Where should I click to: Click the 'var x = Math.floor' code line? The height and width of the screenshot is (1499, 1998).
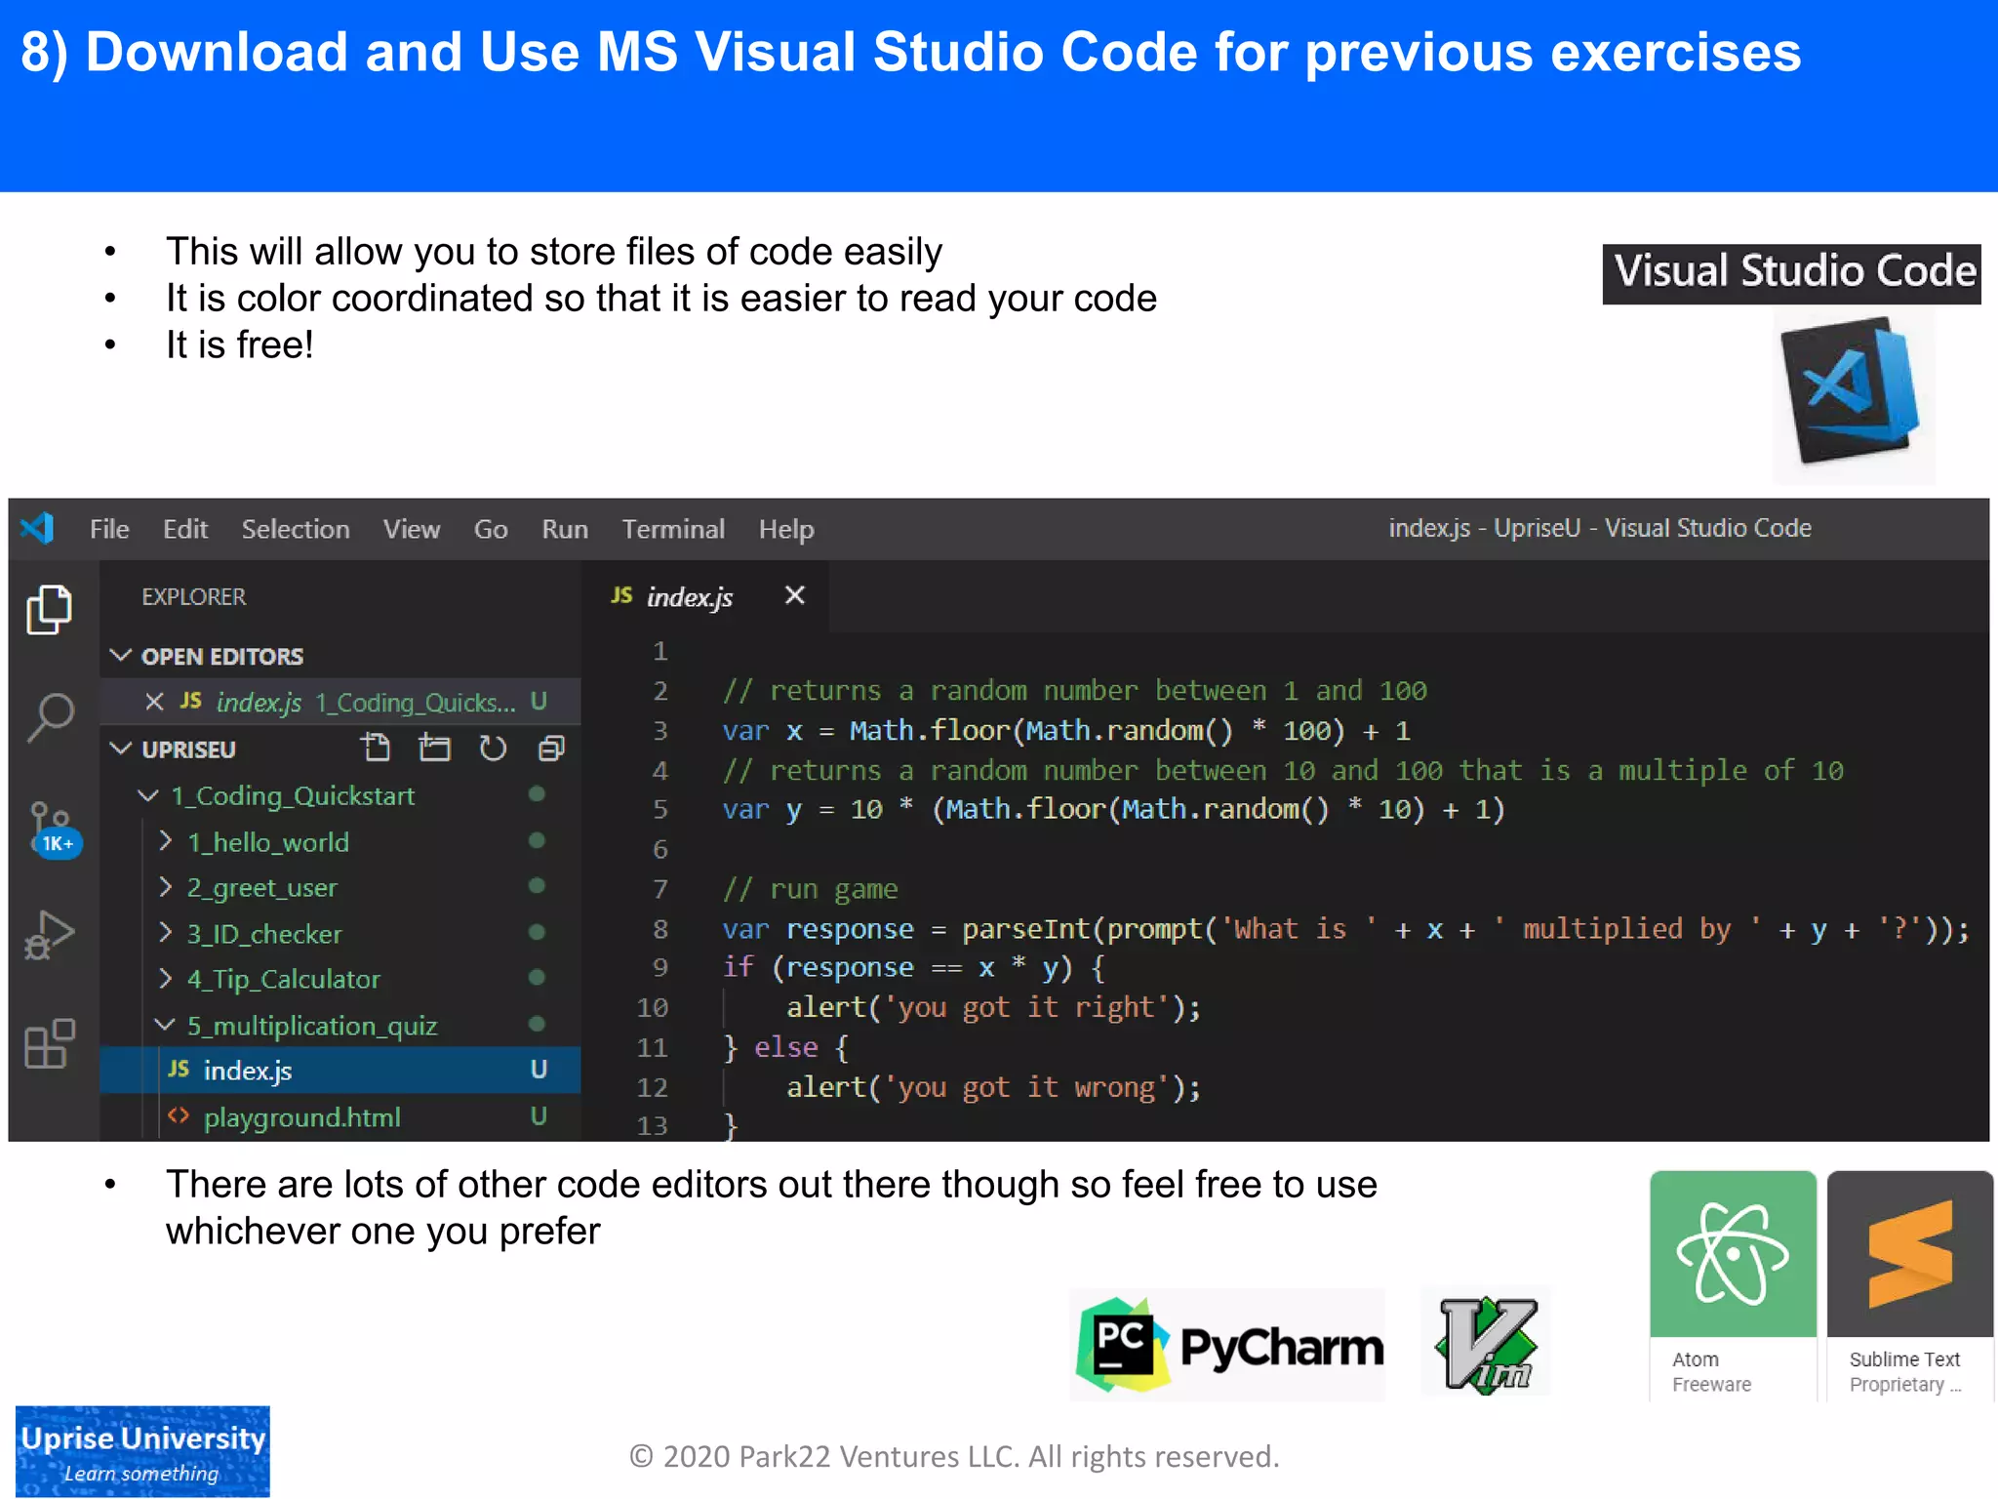coord(1066,731)
